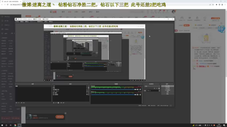227x127 pixels.
Task: Toggle visibility of the fourth source row
Action: click(87, 91)
